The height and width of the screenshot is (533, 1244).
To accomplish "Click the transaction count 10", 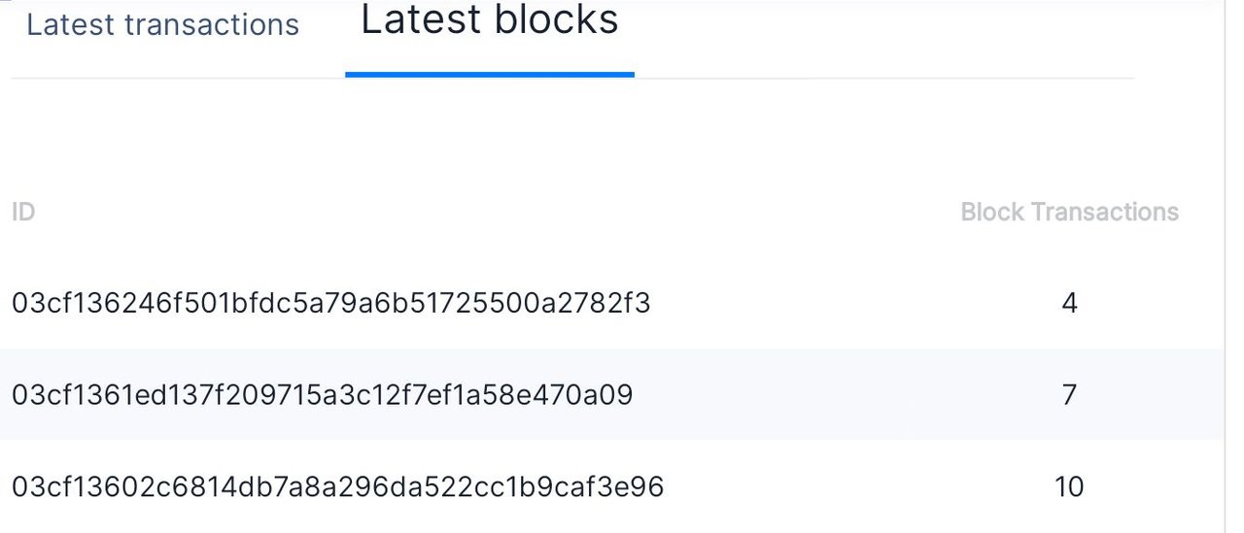I will click(x=1069, y=486).
